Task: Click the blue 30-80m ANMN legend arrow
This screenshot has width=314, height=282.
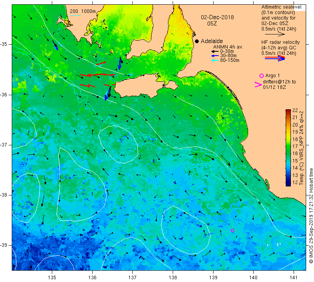Action: pyautogui.click(x=215, y=56)
